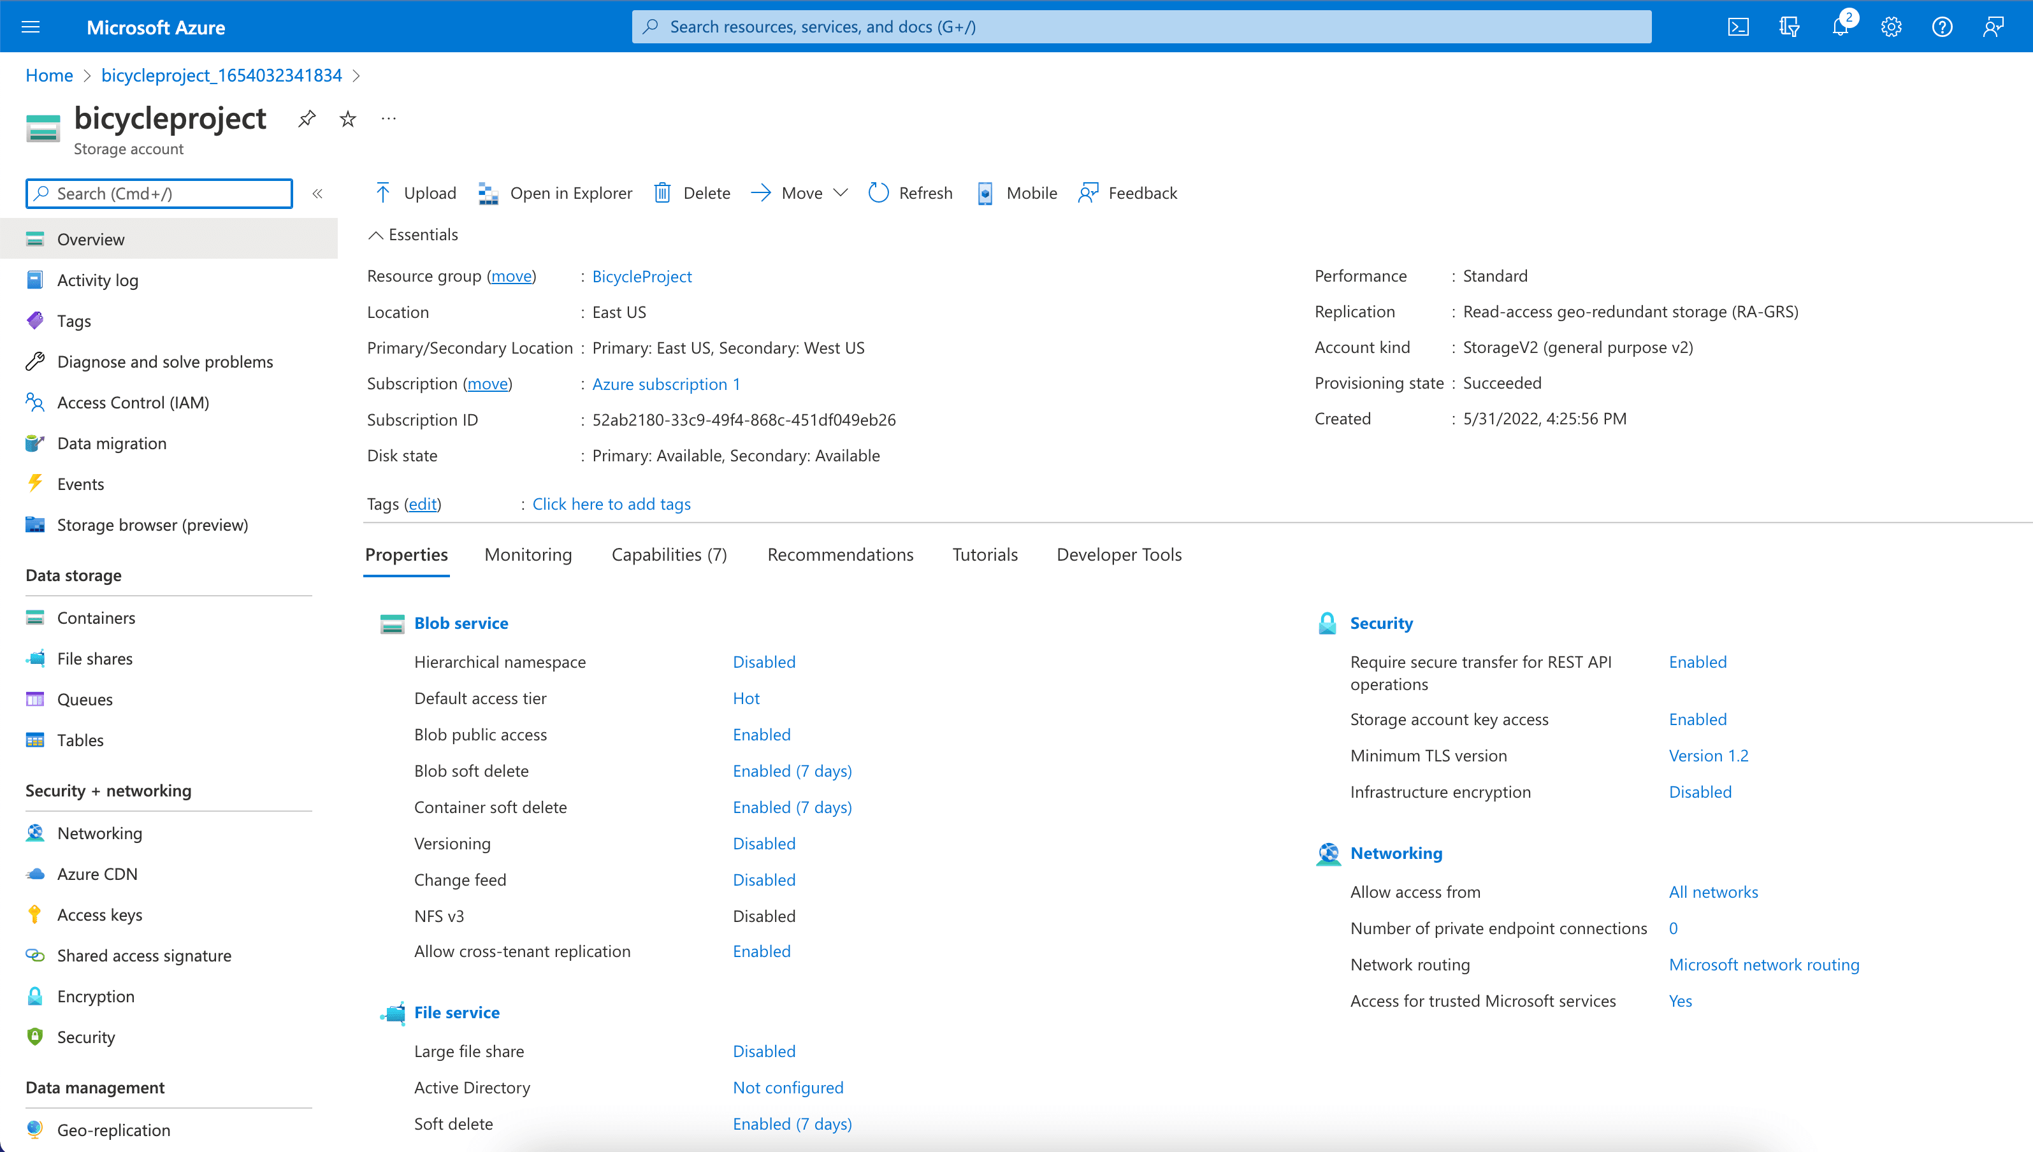Click here to add tags link
The width and height of the screenshot is (2033, 1152).
pos(611,504)
